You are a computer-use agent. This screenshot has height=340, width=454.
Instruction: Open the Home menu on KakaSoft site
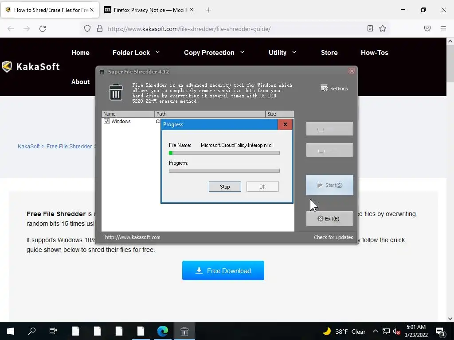coord(80,53)
